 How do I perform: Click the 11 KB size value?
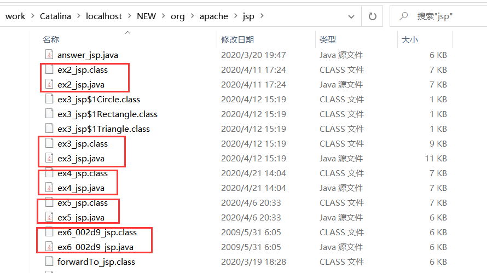(436, 159)
